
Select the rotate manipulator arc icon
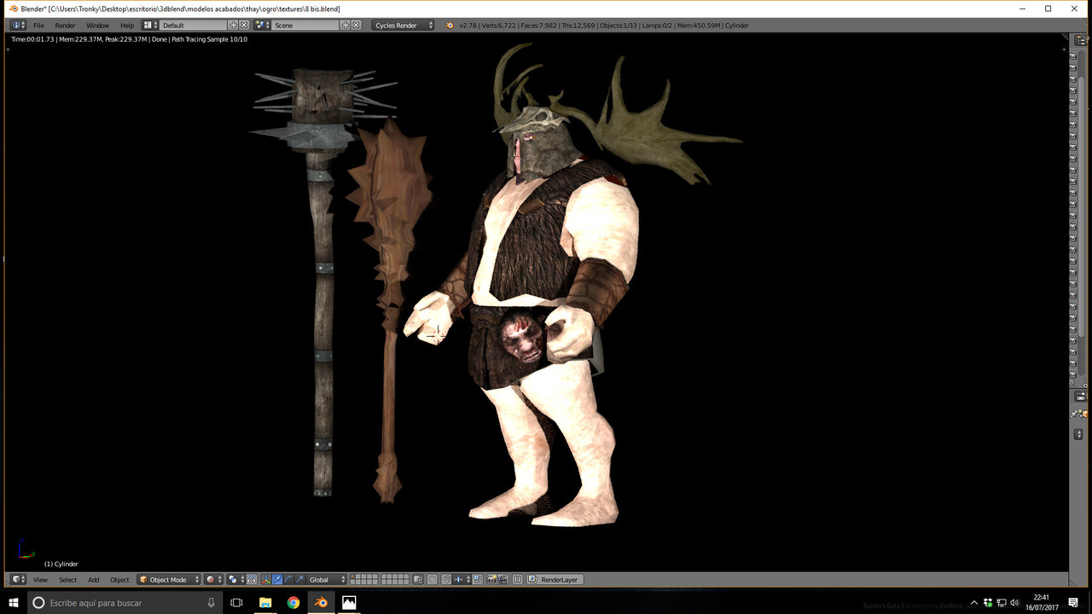coord(288,580)
